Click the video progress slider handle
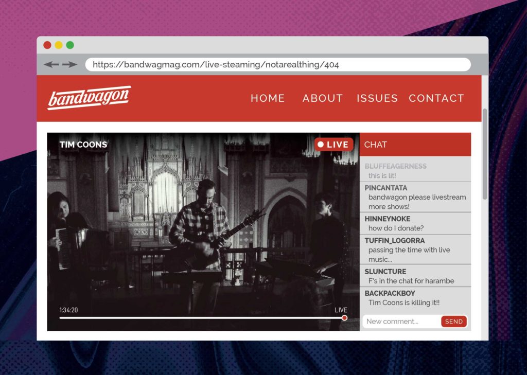The height and width of the screenshot is (375, 527). 344,318
